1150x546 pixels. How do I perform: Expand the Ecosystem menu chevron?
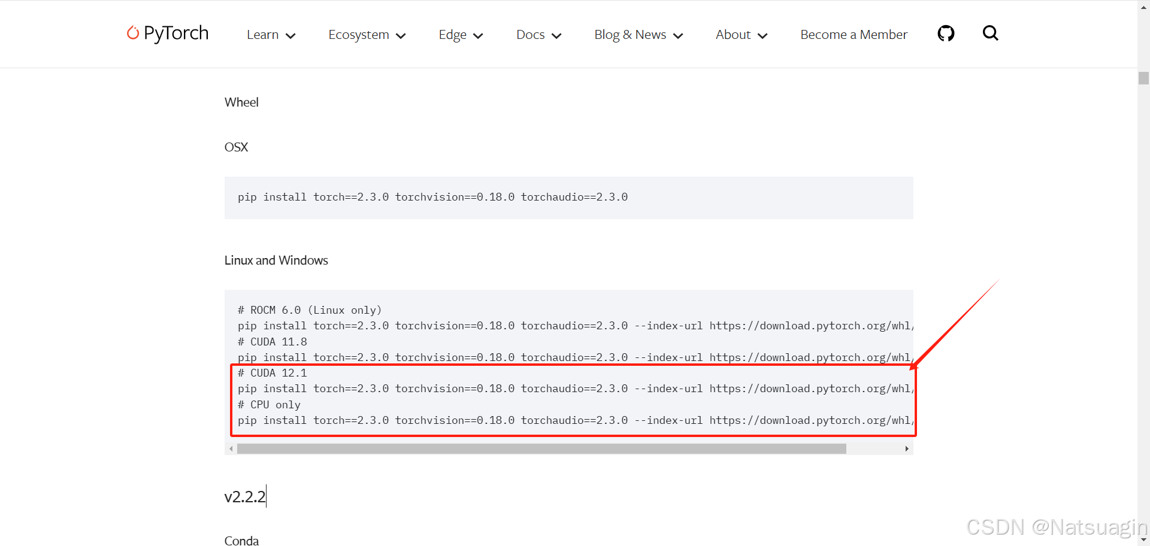pos(401,36)
